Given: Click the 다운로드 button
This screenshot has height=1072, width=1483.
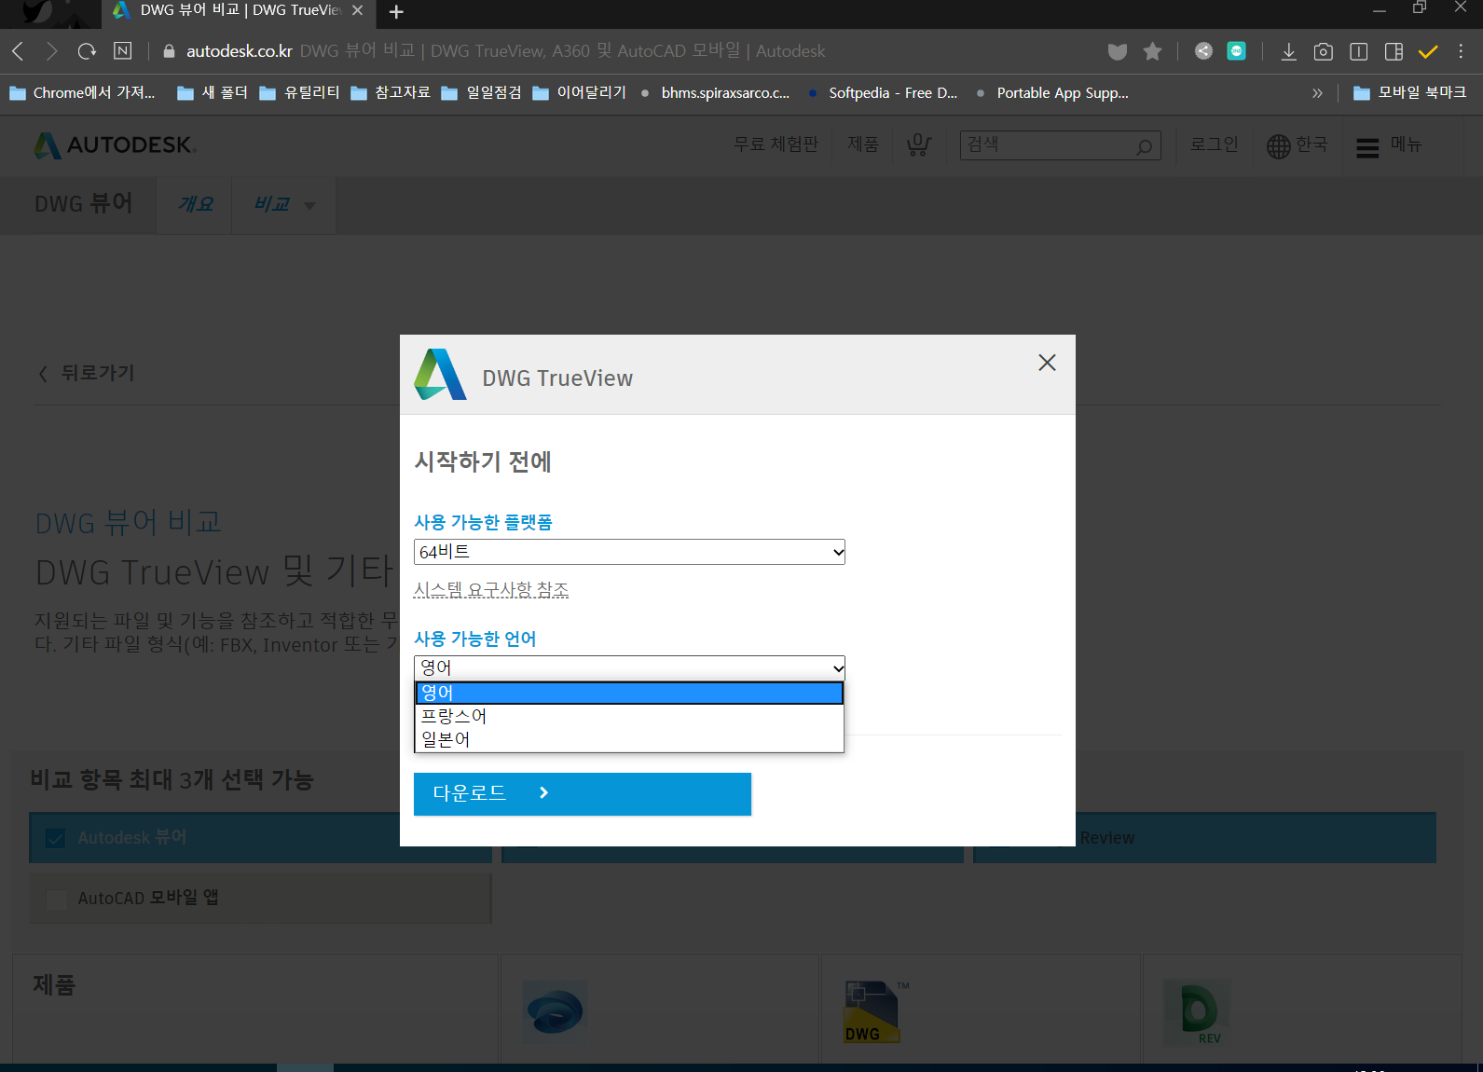Looking at the screenshot, I should pyautogui.click(x=583, y=794).
